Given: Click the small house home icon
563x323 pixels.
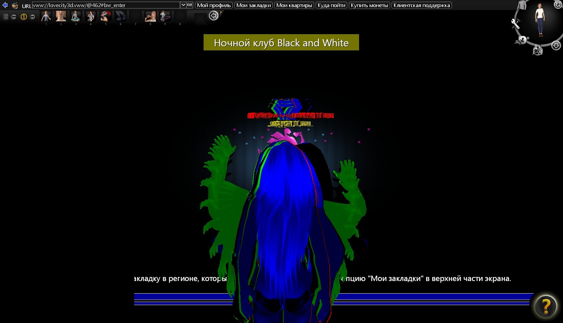Looking at the screenshot, I should (15, 5).
